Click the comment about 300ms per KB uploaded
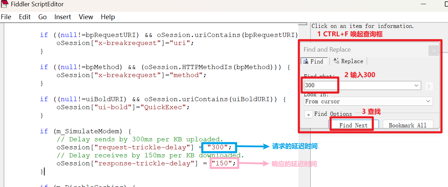Screen dimensions: 448x187 click(139, 139)
